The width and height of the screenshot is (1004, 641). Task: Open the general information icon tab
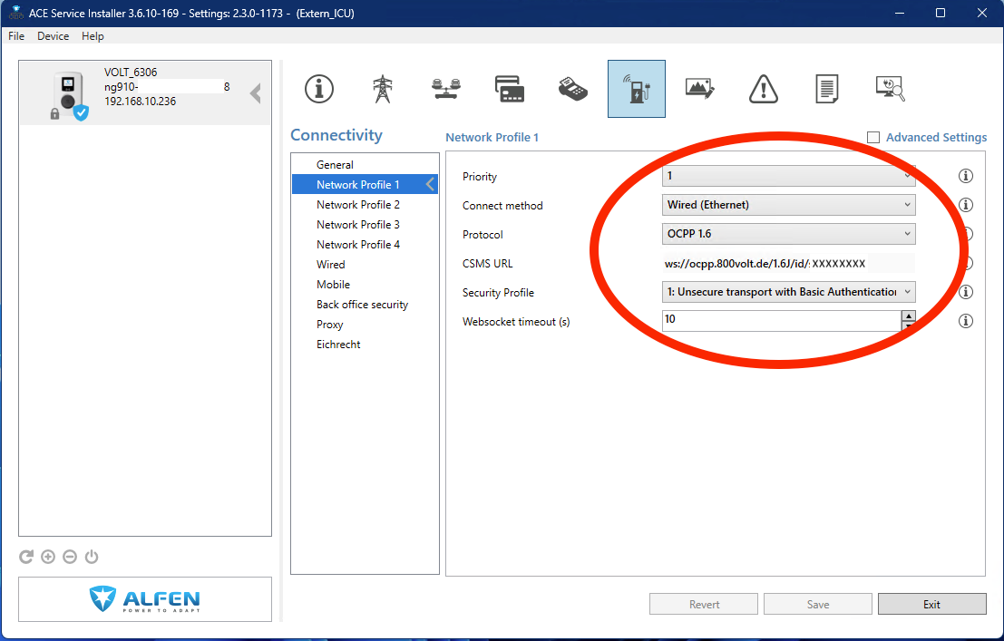(x=318, y=89)
